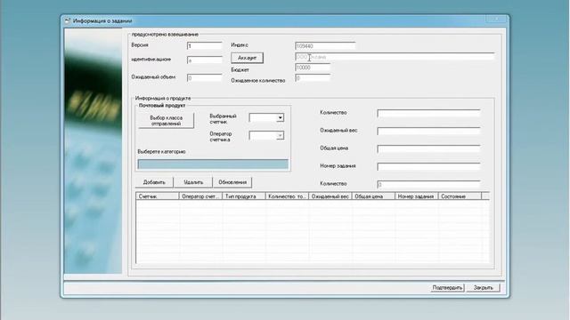Click the Индекс field showing 109440
Screen dimensions: 570x320
pyautogui.click(x=325, y=45)
